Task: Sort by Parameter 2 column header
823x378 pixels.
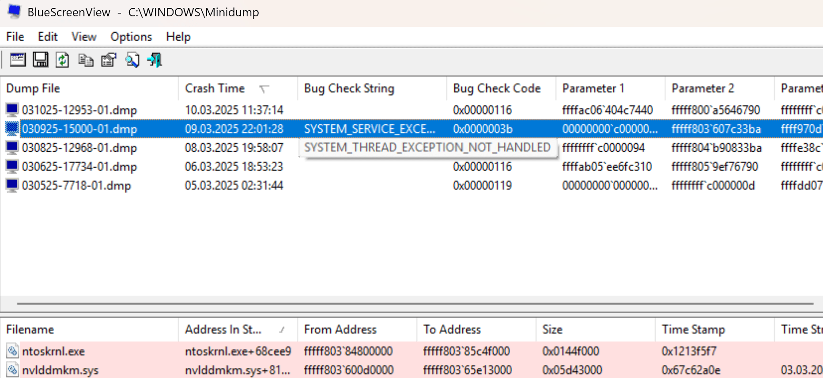Action: (x=720, y=88)
